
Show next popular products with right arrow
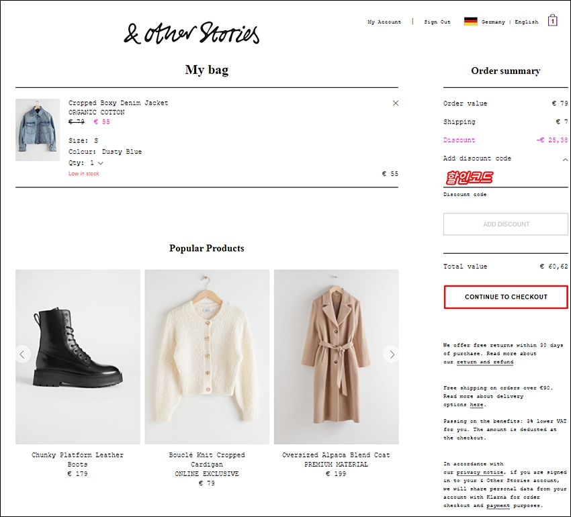coord(392,355)
